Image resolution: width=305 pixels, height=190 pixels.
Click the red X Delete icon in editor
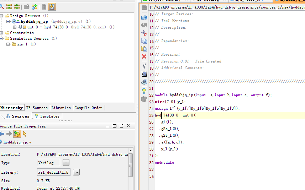(144, 56)
